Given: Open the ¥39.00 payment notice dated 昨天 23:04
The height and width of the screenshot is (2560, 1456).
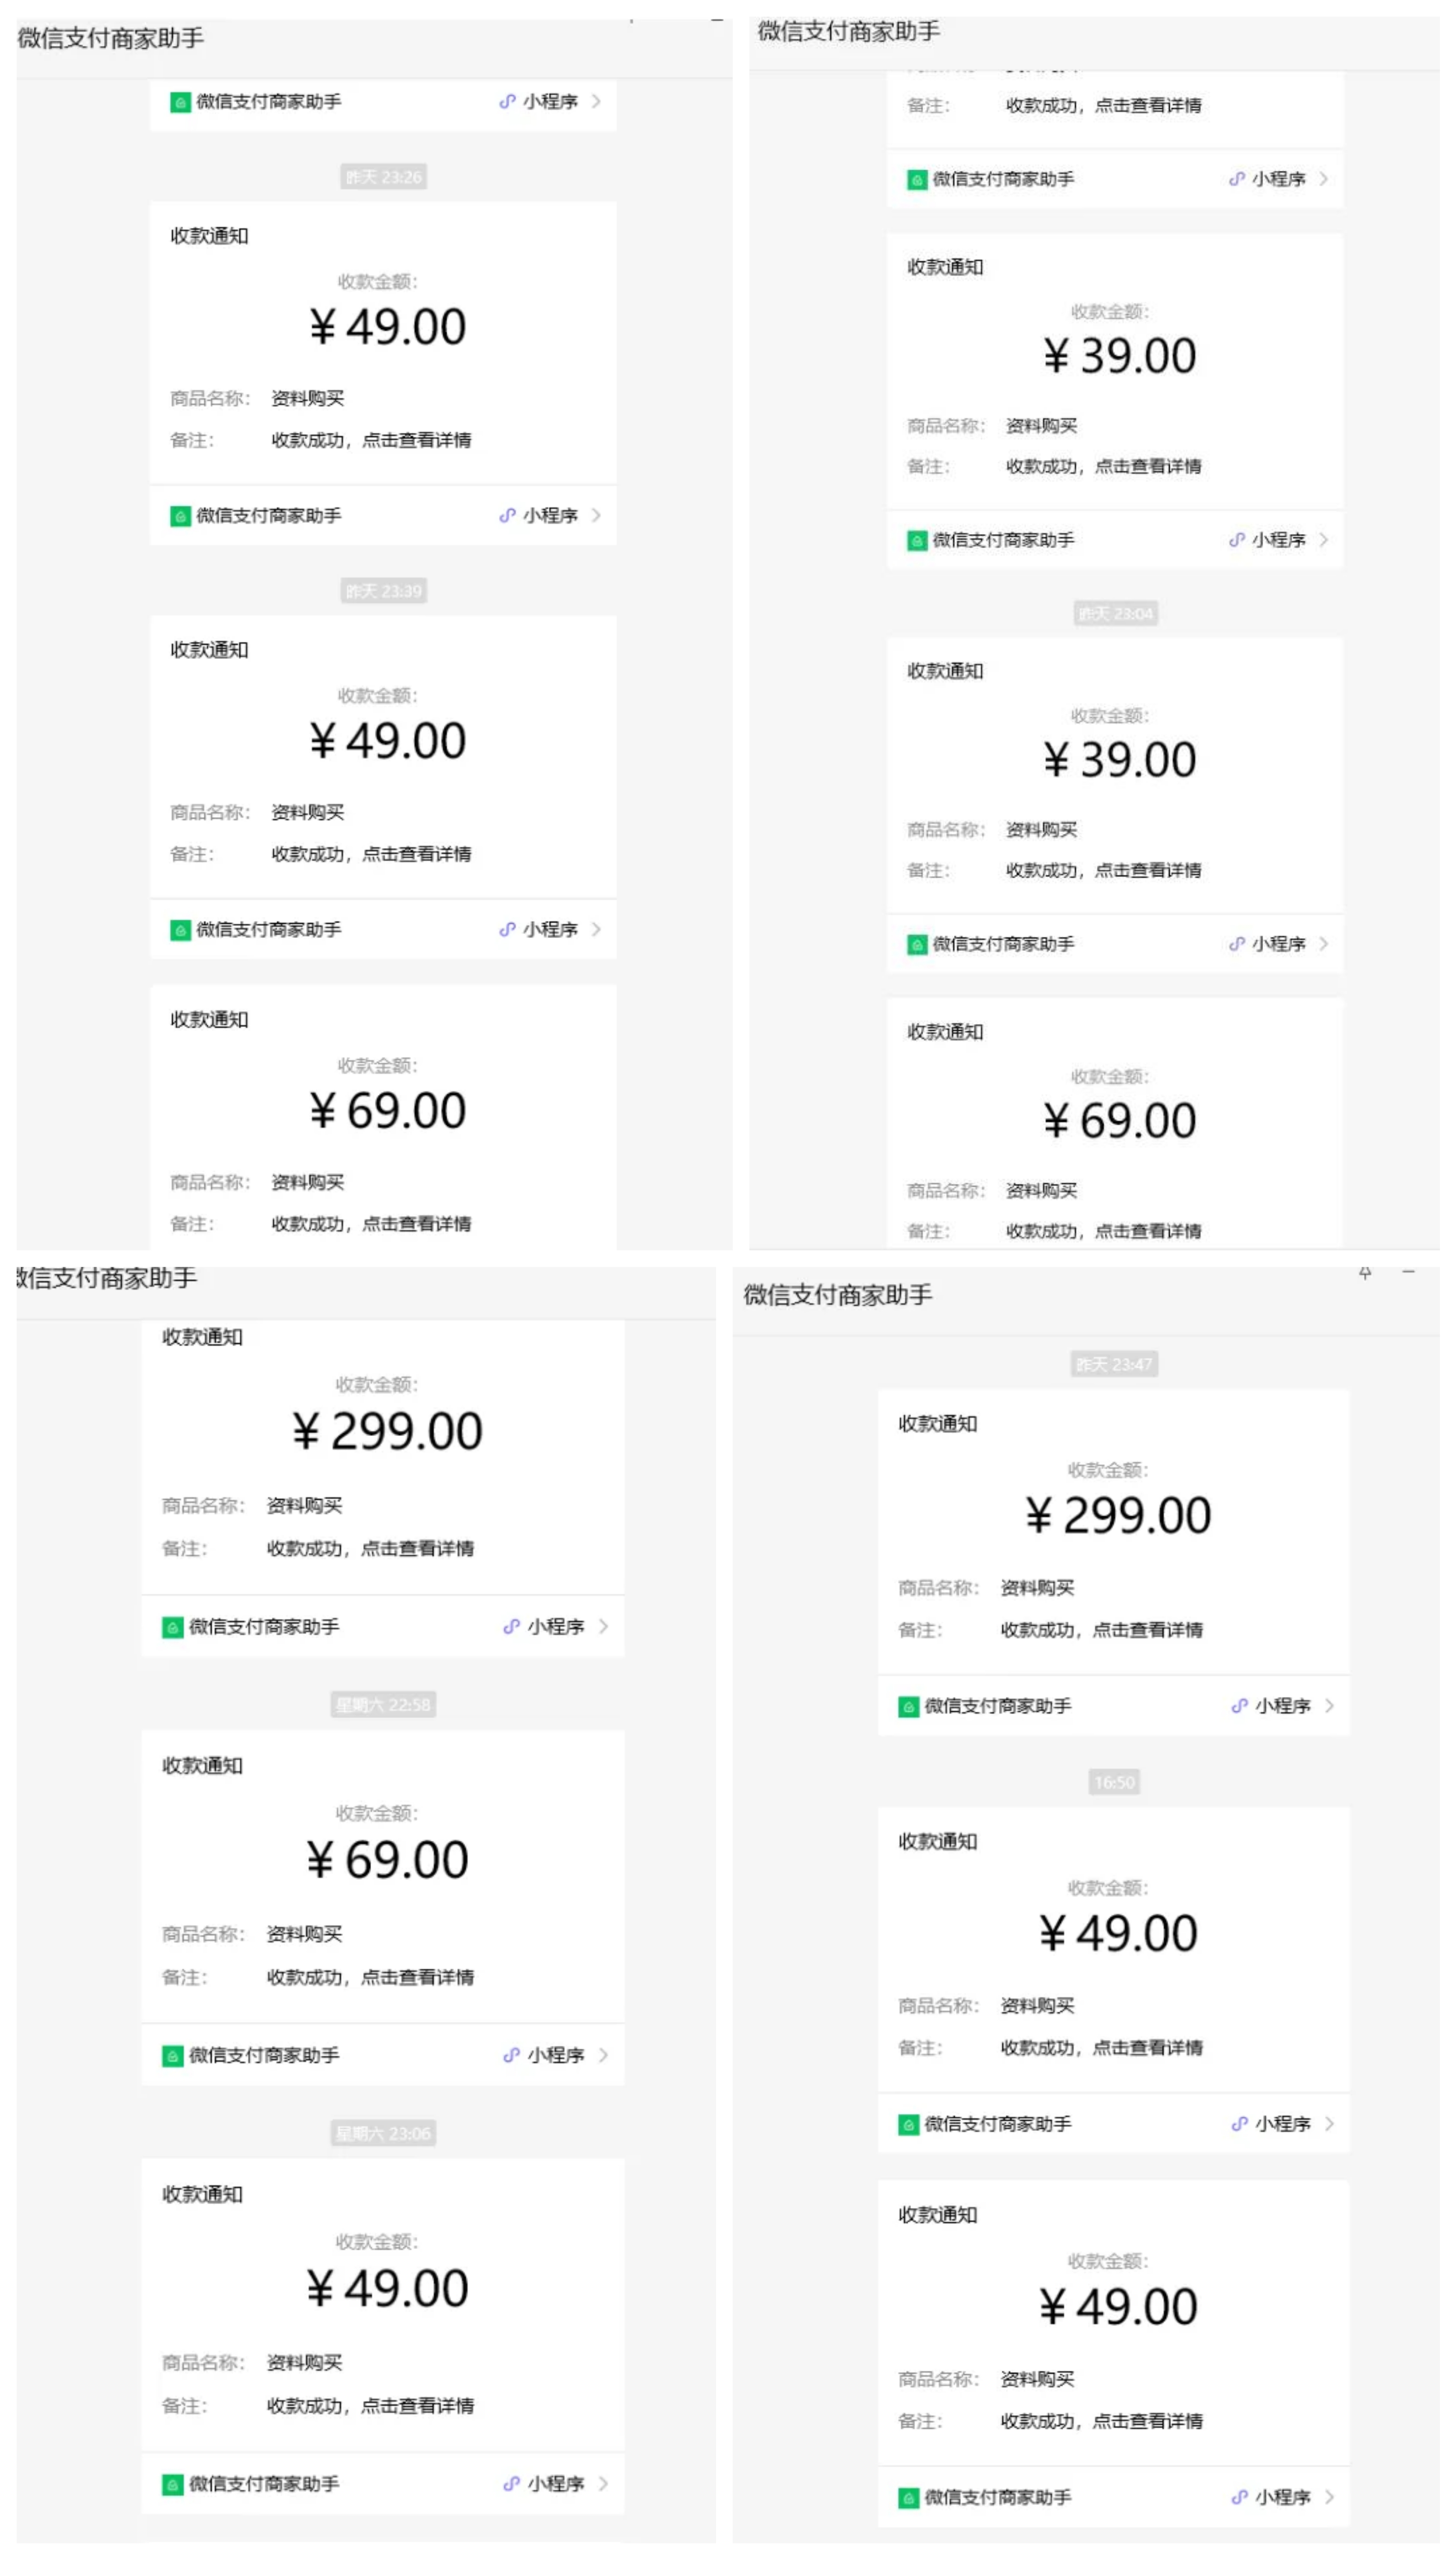Looking at the screenshot, I should (1115, 775).
